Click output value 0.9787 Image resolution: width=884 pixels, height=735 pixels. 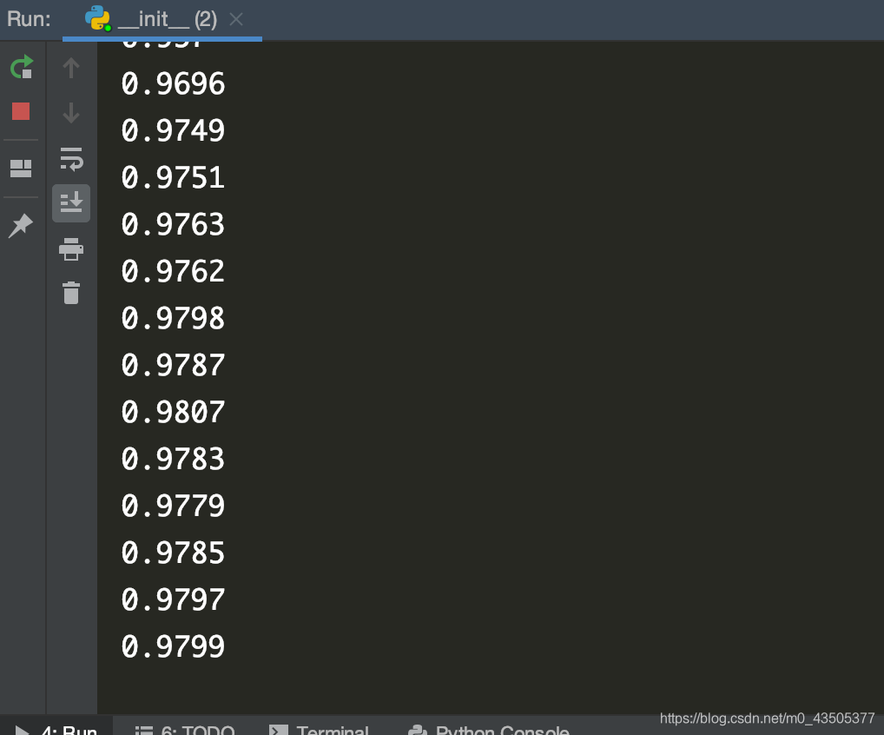click(x=173, y=365)
